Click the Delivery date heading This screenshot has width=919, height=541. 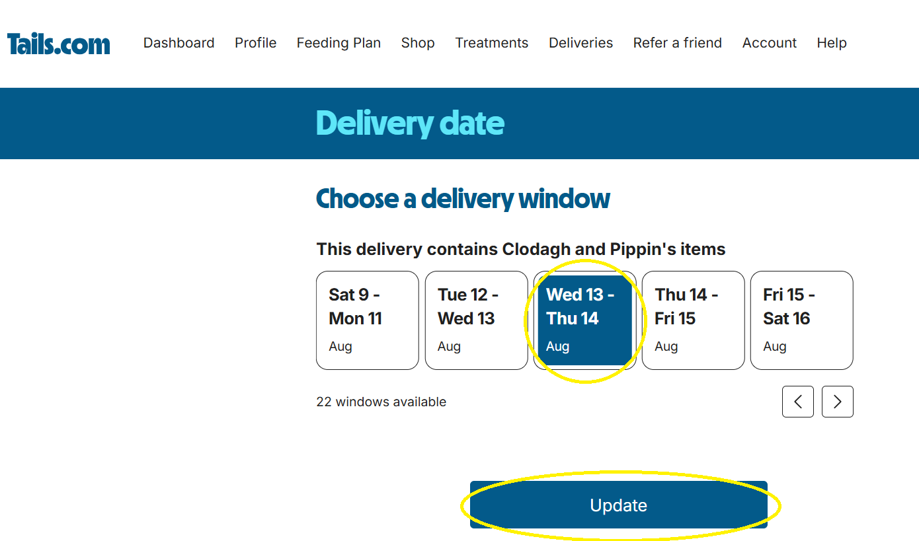click(x=410, y=124)
